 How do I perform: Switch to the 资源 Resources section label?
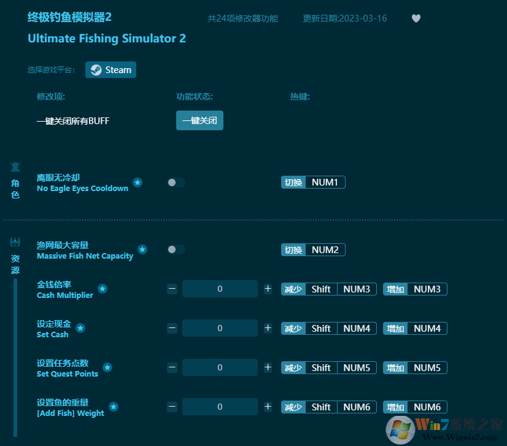pyautogui.click(x=15, y=264)
